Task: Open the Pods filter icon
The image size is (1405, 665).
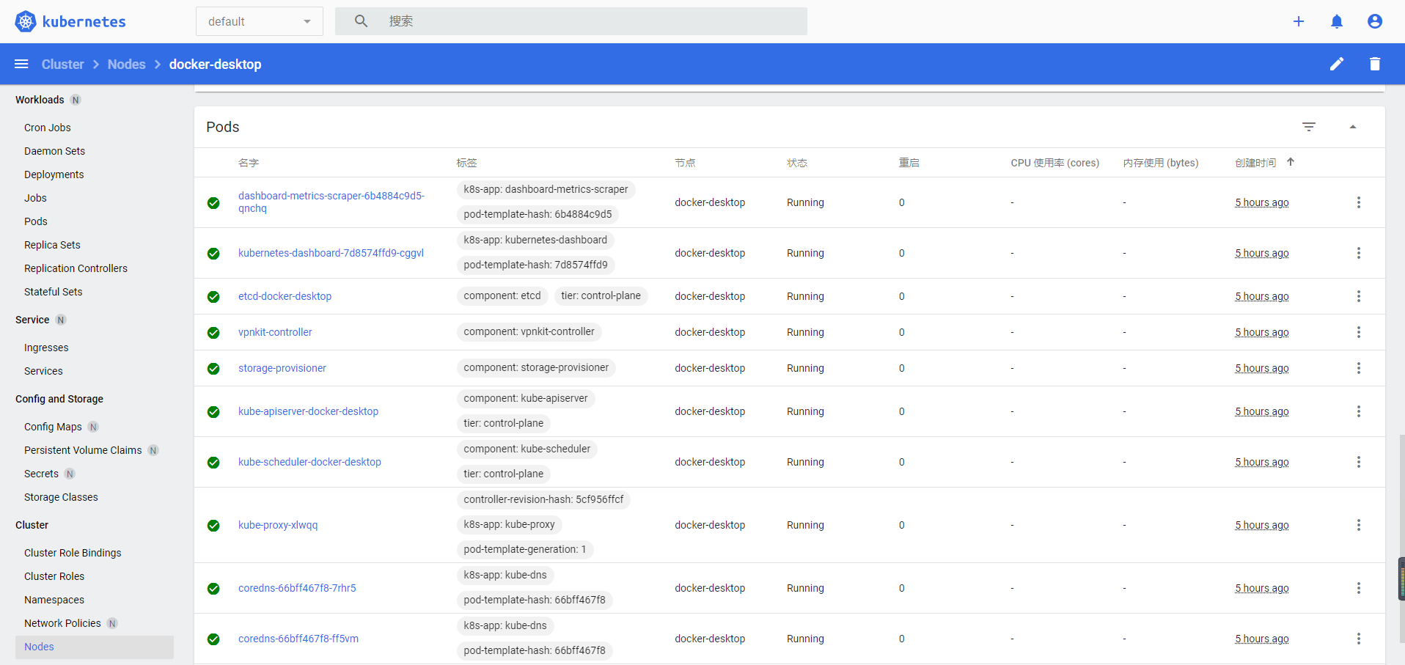Action: pyautogui.click(x=1309, y=127)
